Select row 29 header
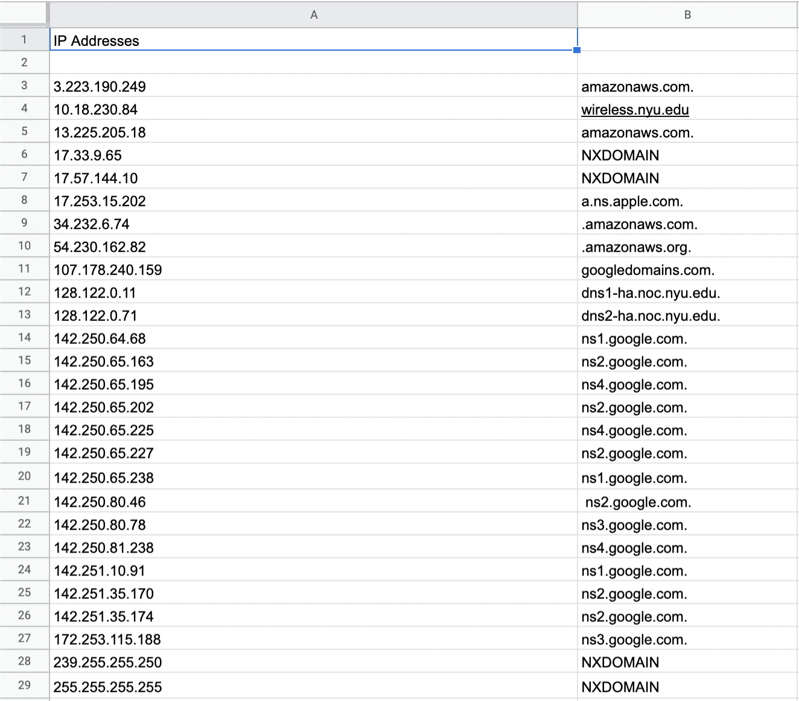799x701 pixels. point(24,685)
